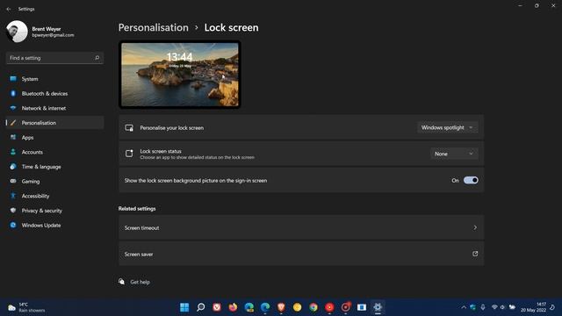This screenshot has height=316, width=562.
Task: Click the external link icon for Screen saver
Action: click(475, 254)
